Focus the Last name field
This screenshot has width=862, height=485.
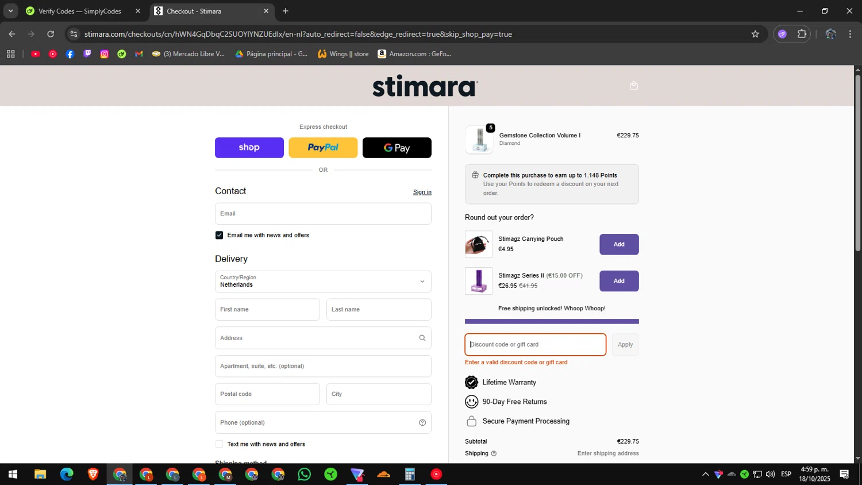point(379,310)
